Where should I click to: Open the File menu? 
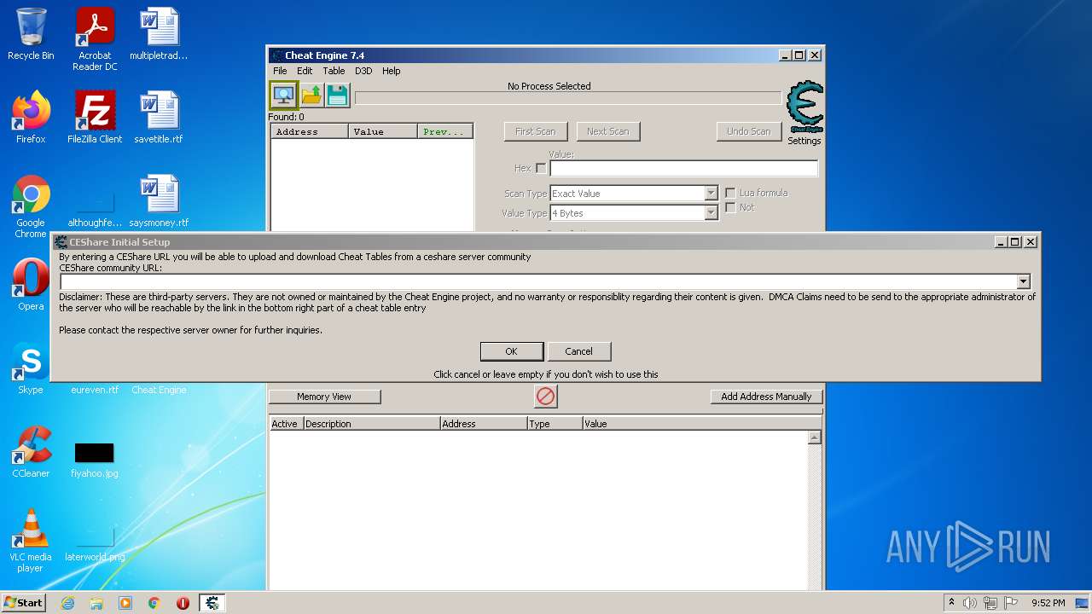[280, 71]
